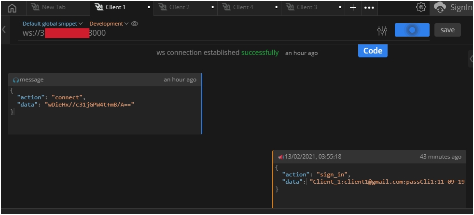Click the '43 minutes ago' label
This screenshot has width=474, height=215.
(440, 157)
